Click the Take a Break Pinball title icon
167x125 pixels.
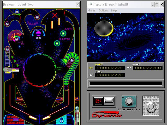click(90, 5)
